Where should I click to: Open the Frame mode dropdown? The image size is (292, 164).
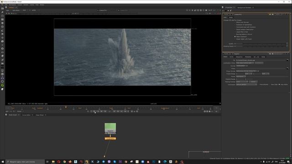pos(241,77)
